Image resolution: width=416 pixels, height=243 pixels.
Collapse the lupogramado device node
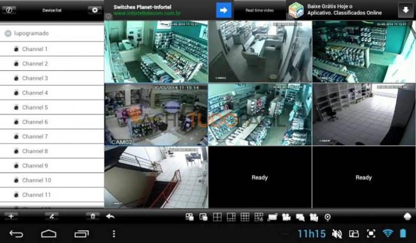pos(8,33)
